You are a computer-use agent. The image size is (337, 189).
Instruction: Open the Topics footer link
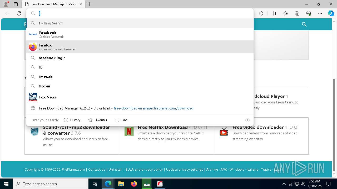(266, 170)
